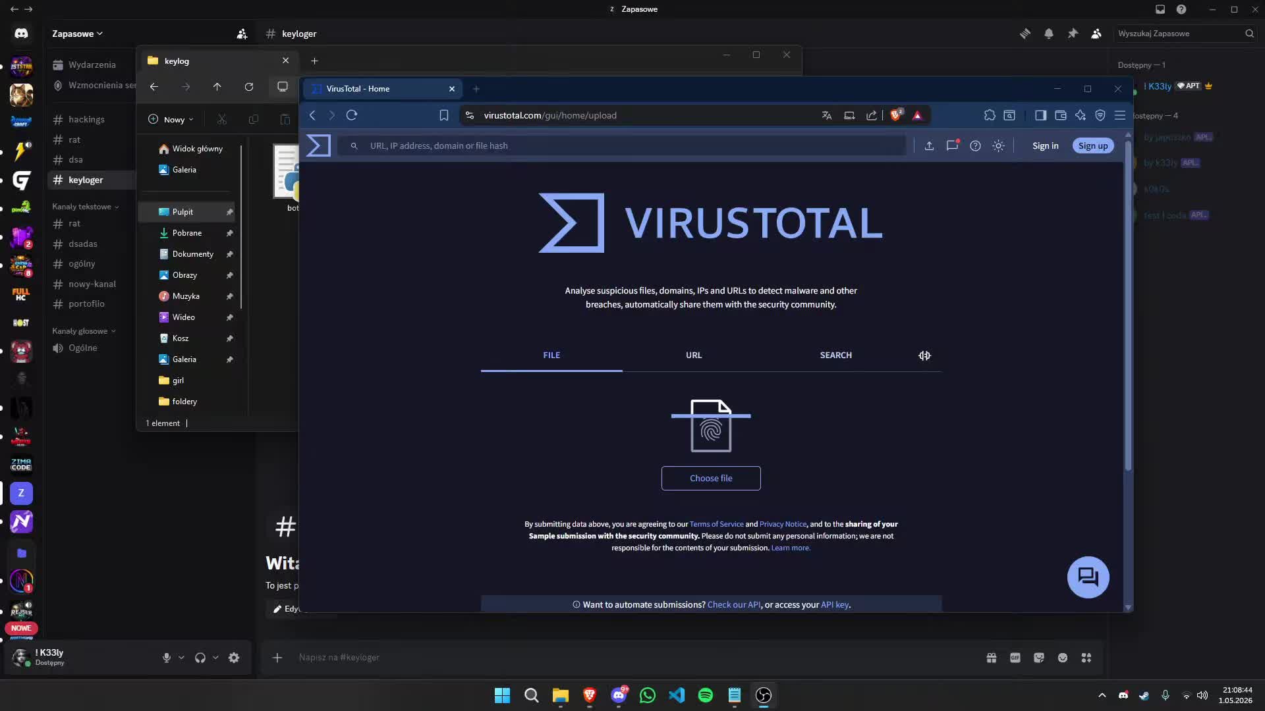
Task: Open the floating chat bubble button
Action: point(1088,577)
